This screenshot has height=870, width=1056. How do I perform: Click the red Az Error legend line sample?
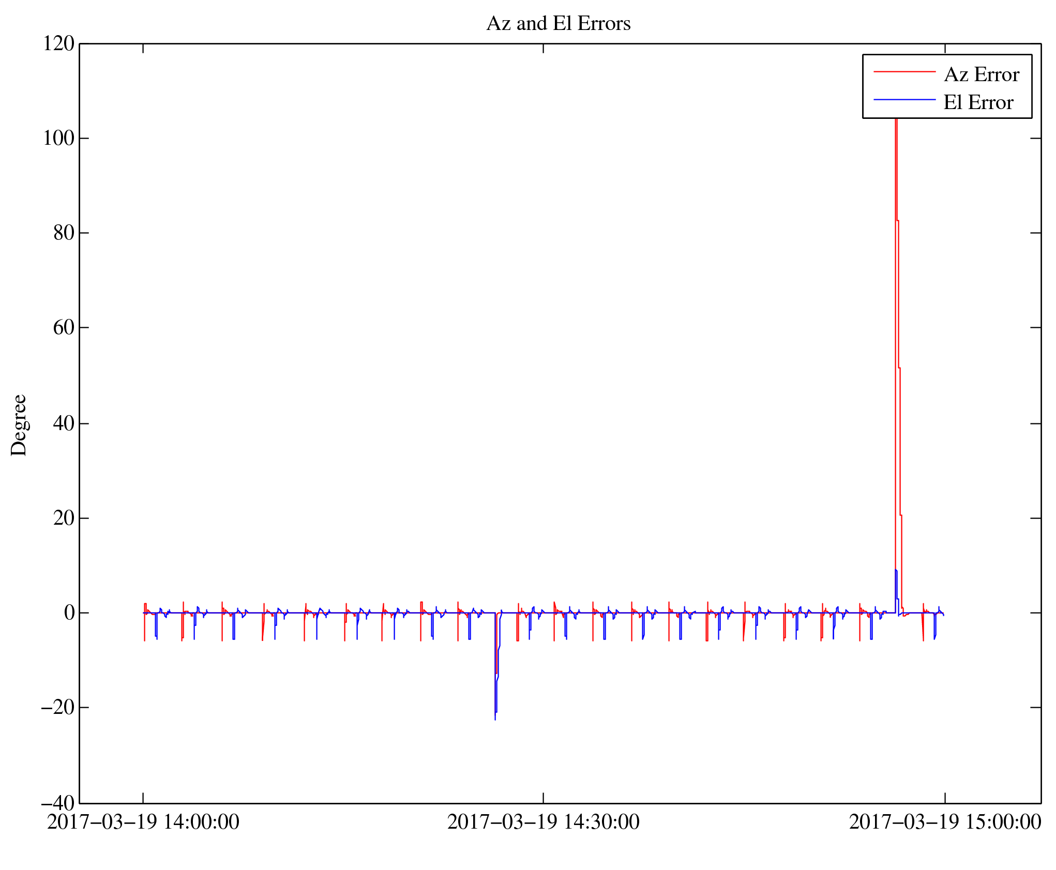[x=904, y=71]
